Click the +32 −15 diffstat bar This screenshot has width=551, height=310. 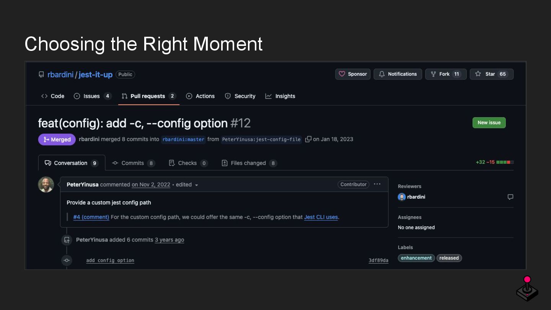tap(495, 162)
